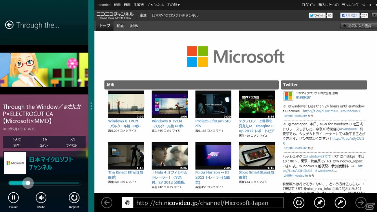Select the 記事 tab

pyautogui.click(x=134, y=26)
